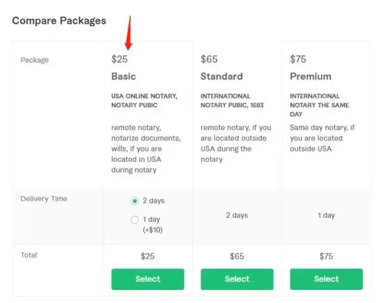Click the $65 total for Standard
This screenshot has width=382, height=303.
237,256
